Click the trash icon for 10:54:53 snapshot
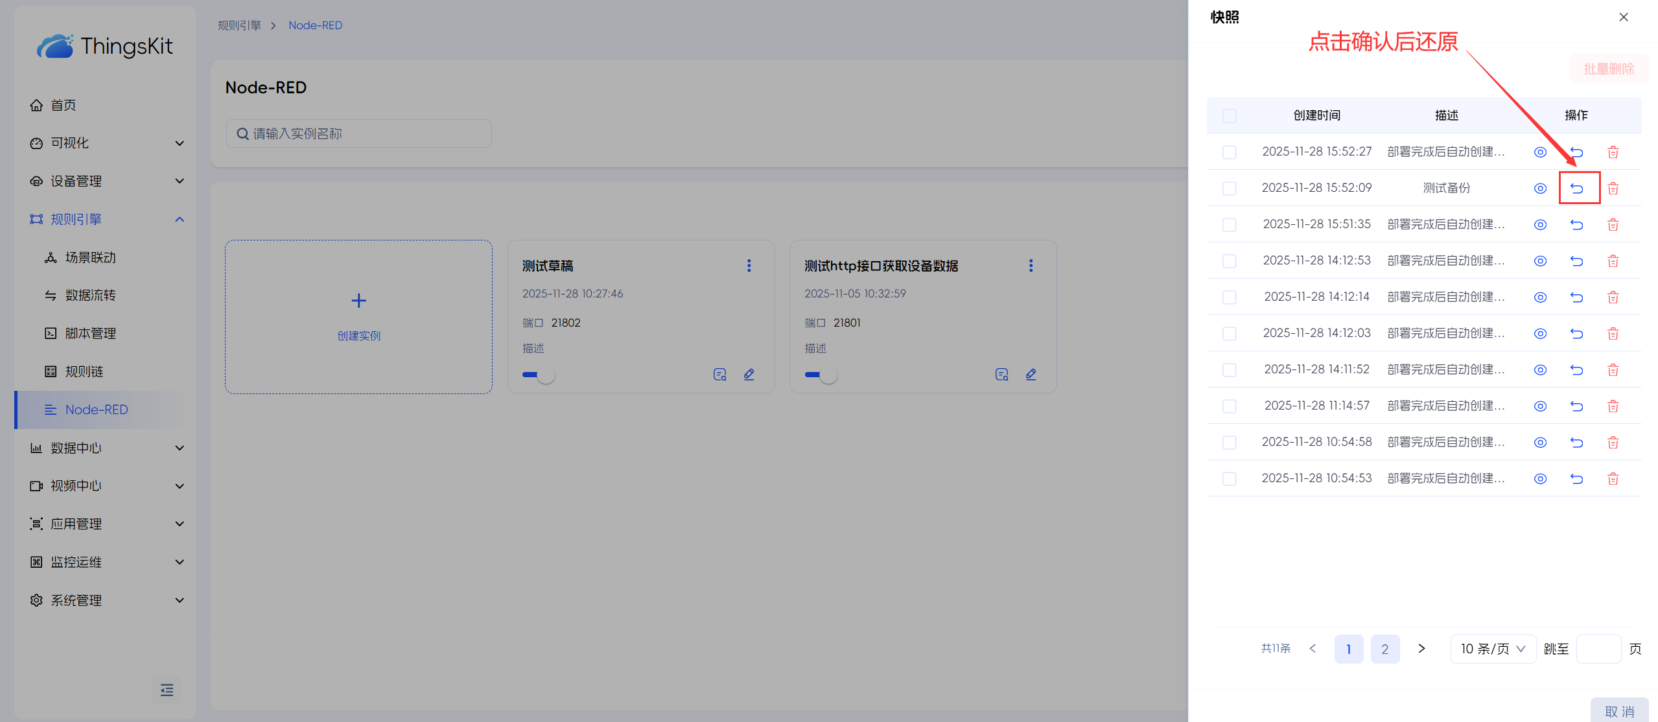Image resolution: width=1658 pixels, height=722 pixels. coord(1613,479)
